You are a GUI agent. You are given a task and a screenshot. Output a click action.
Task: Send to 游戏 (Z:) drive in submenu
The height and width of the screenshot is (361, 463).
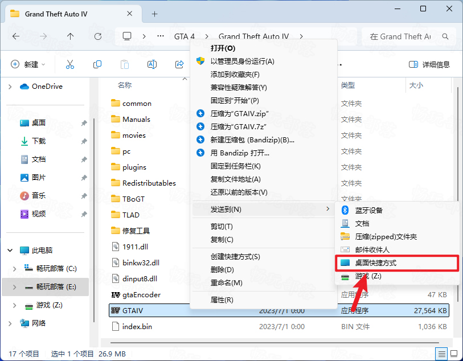[x=397, y=276]
